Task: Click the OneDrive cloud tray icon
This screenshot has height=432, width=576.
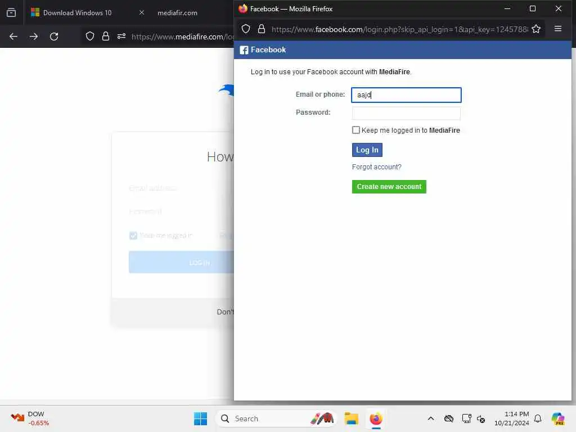Action: click(448, 418)
